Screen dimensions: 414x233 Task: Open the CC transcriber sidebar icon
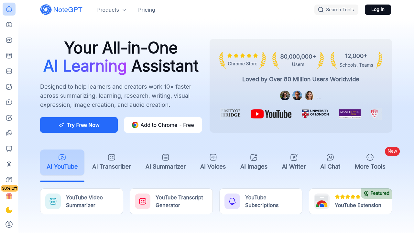click(x=9, y=40)
